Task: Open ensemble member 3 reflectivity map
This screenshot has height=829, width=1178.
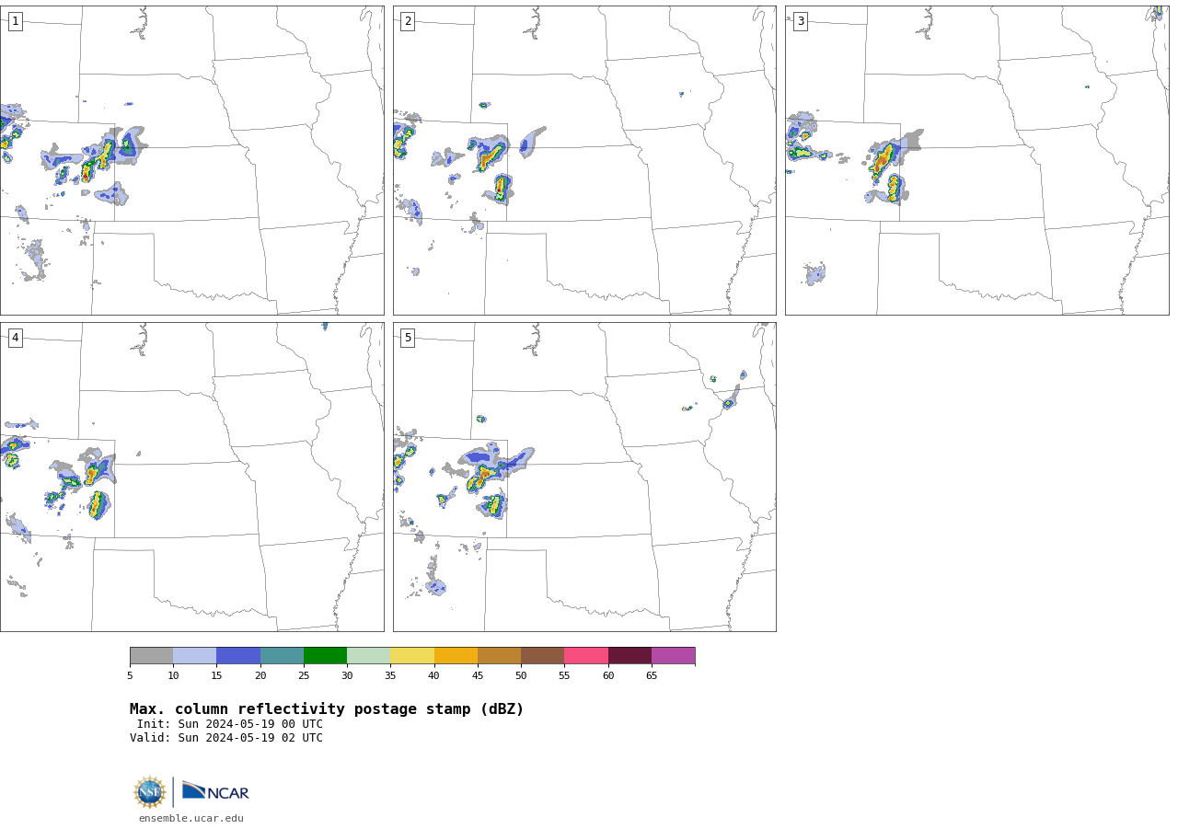Action: tap(976, 160)
